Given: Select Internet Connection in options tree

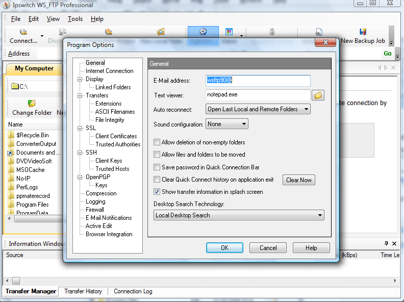Looking at the screenshot, I should 110,71.
